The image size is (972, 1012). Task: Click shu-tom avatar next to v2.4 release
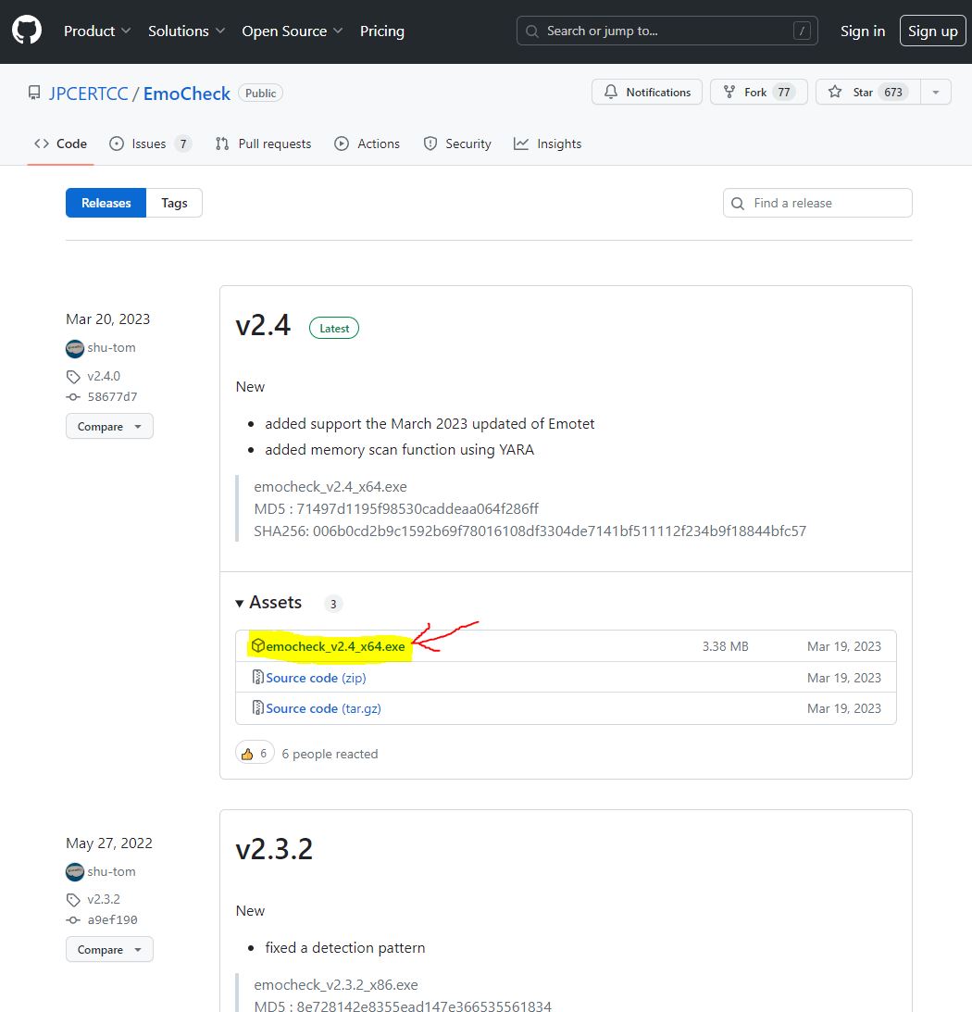tap(75, 348)
